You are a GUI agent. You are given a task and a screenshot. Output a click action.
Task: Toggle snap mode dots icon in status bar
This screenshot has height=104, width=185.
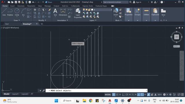117,94
